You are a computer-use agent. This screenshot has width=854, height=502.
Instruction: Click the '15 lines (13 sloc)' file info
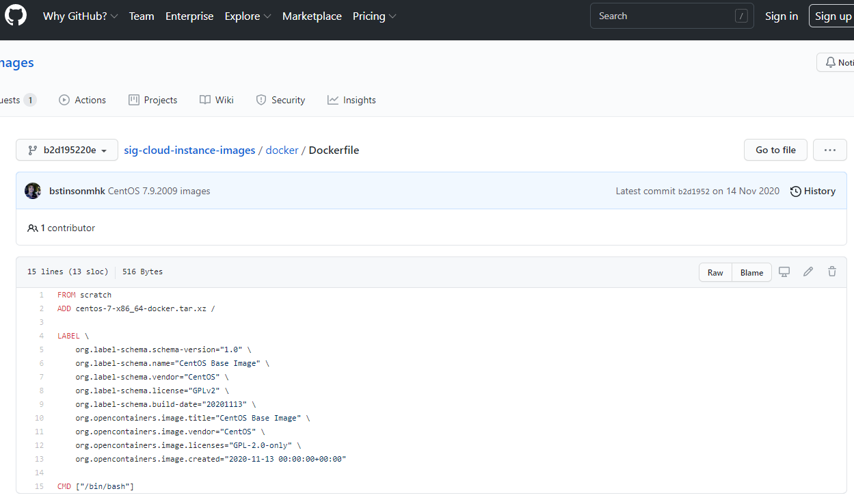(68, 272)
